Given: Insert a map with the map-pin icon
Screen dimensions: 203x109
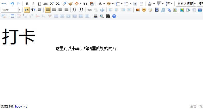Looking at the screenshot, I should (175, 10).
